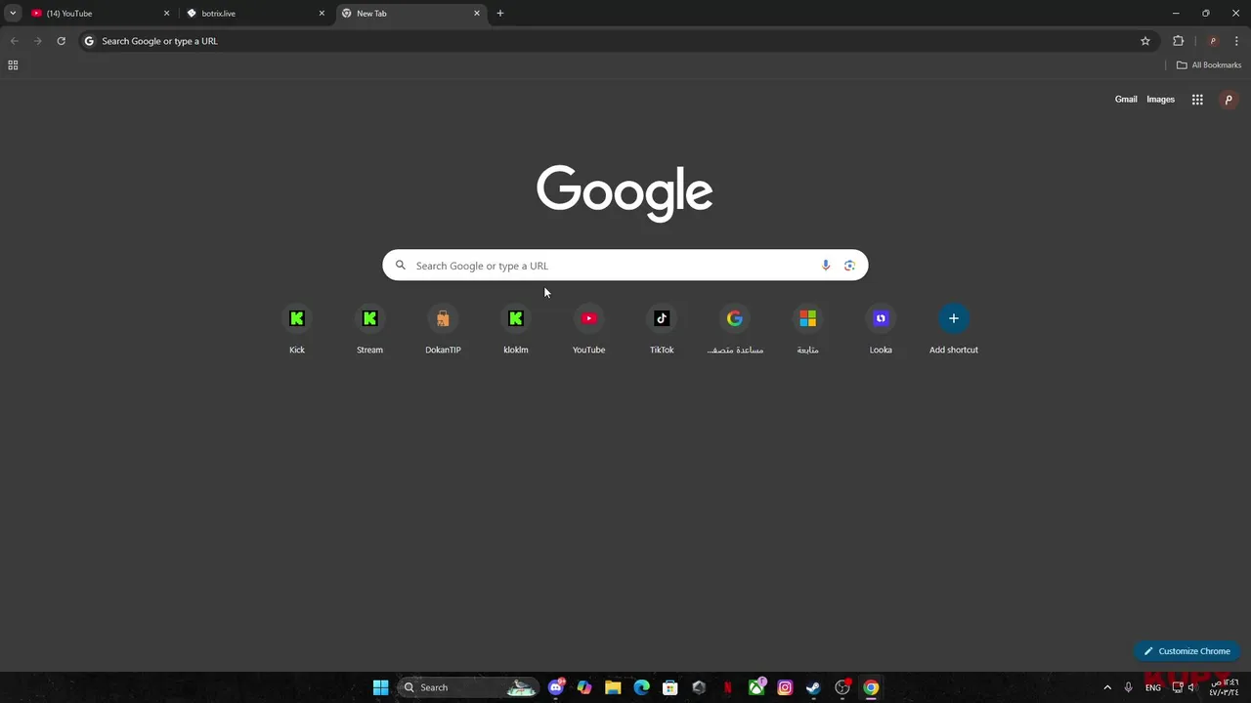Screen dimensions: 1251x703
Task: Select the New Tab tab
Action: point(410,14)
